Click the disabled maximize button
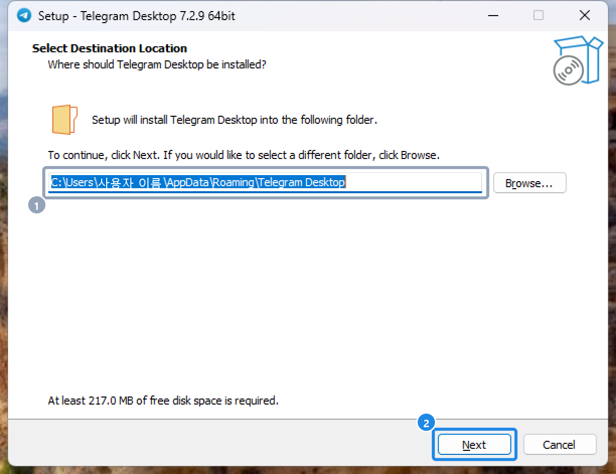Viewport: 616px width, 474px height. click(538, 16)
